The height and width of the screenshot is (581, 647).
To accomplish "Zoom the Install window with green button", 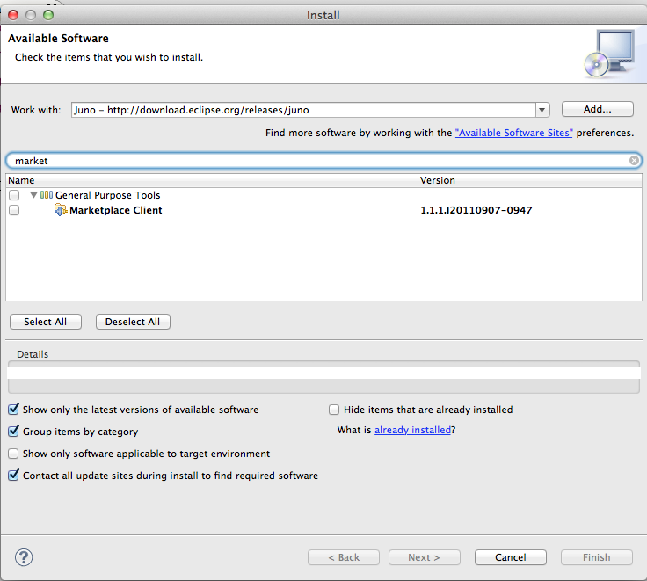I will point(48,15).
